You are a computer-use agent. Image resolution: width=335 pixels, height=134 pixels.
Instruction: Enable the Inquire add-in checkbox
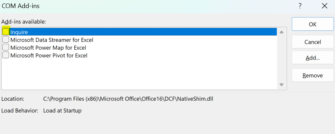click(x=6, y=32)
